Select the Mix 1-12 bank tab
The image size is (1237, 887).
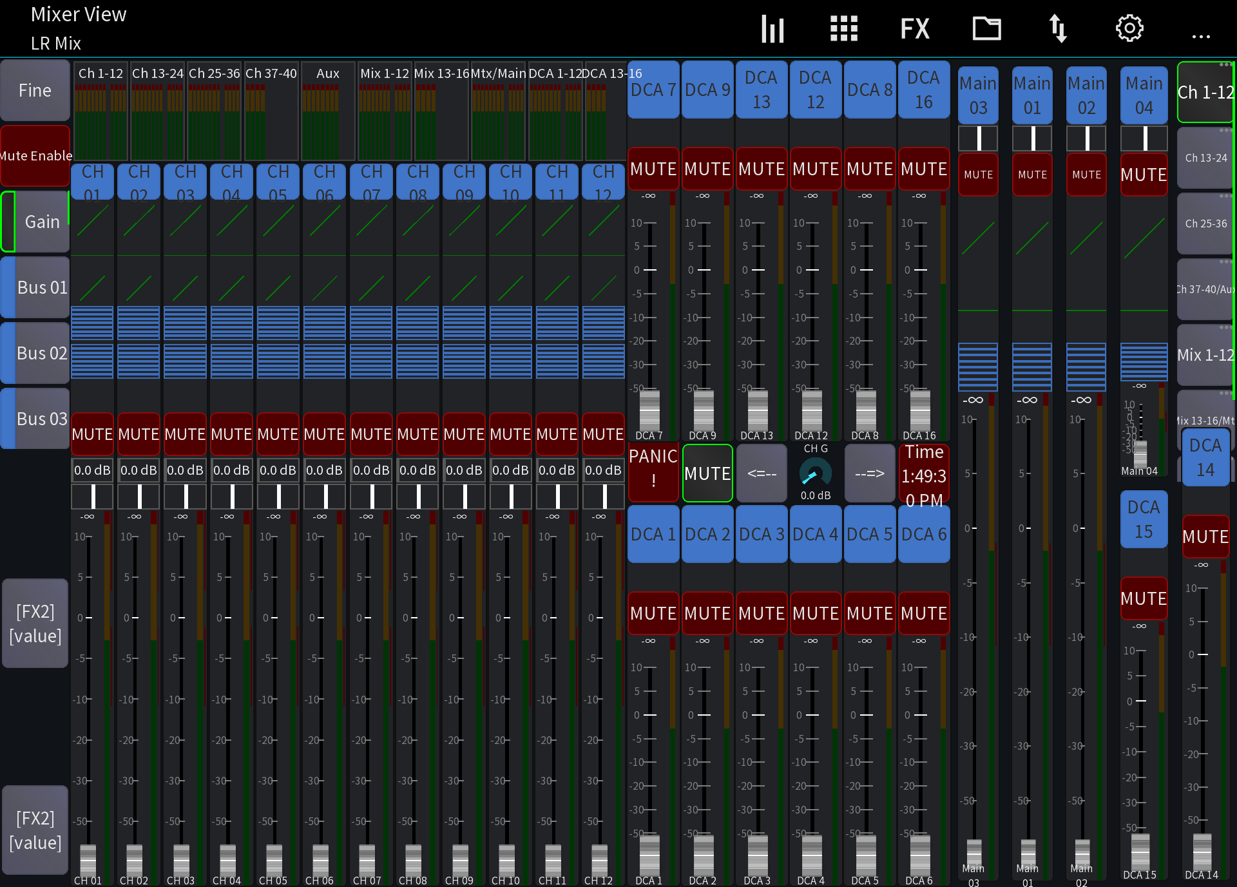click(1205, 355)
